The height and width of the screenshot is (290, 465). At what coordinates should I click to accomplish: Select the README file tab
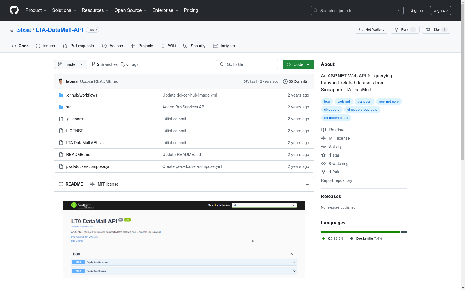(x=71, y=184)
